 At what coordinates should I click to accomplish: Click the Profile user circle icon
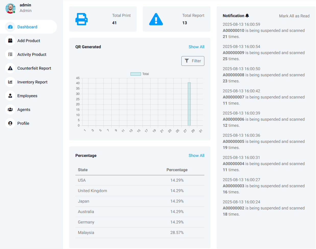click(10, 123)
